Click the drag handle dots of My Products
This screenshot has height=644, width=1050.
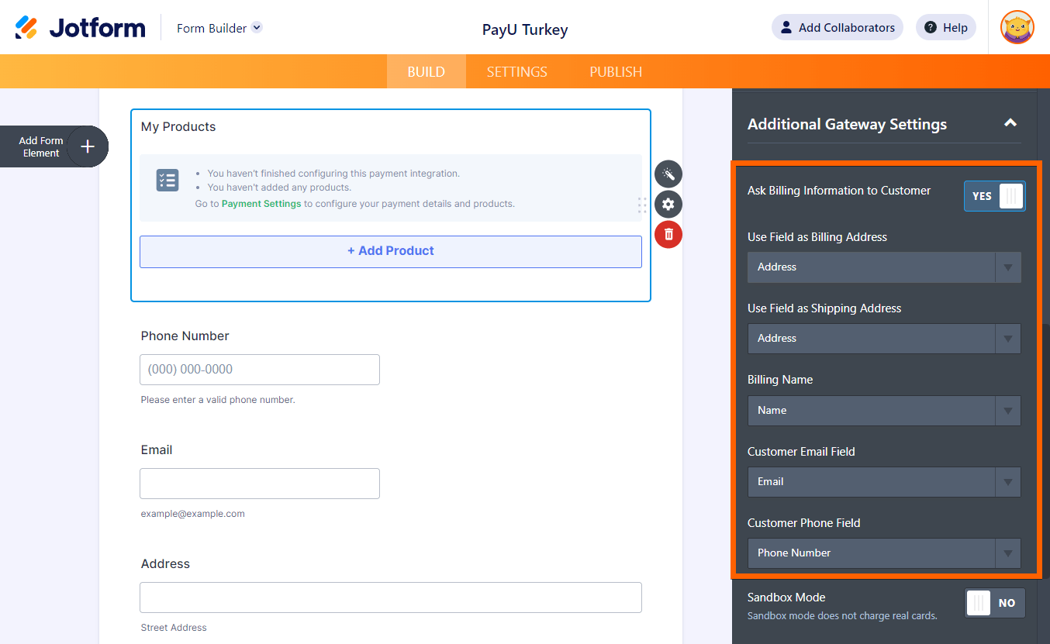point(642,205)
